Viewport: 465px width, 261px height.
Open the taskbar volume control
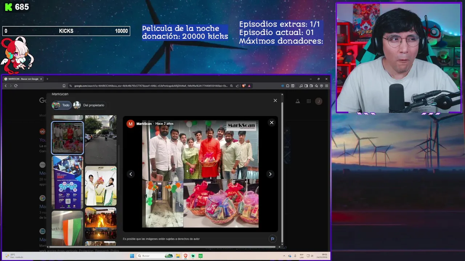click(x=312, y=256)
